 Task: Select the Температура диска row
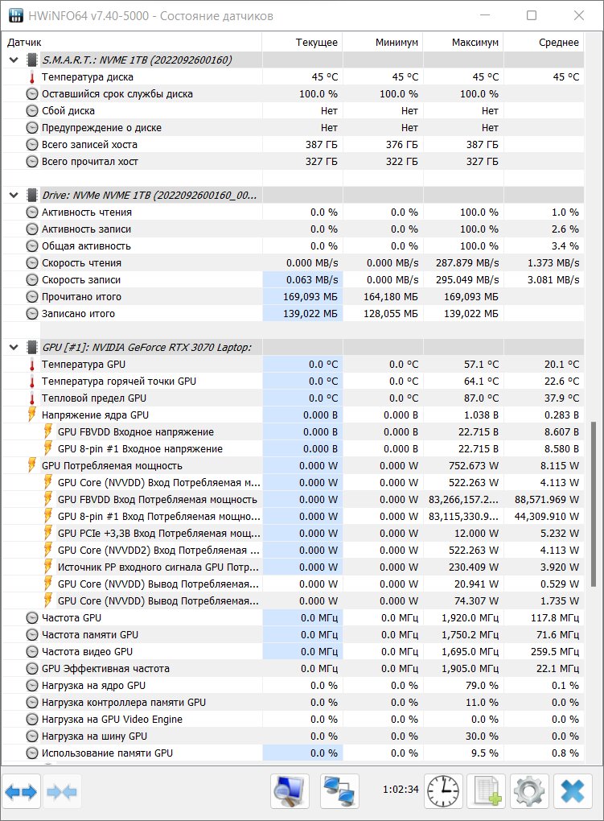click(x=293, y=77)
